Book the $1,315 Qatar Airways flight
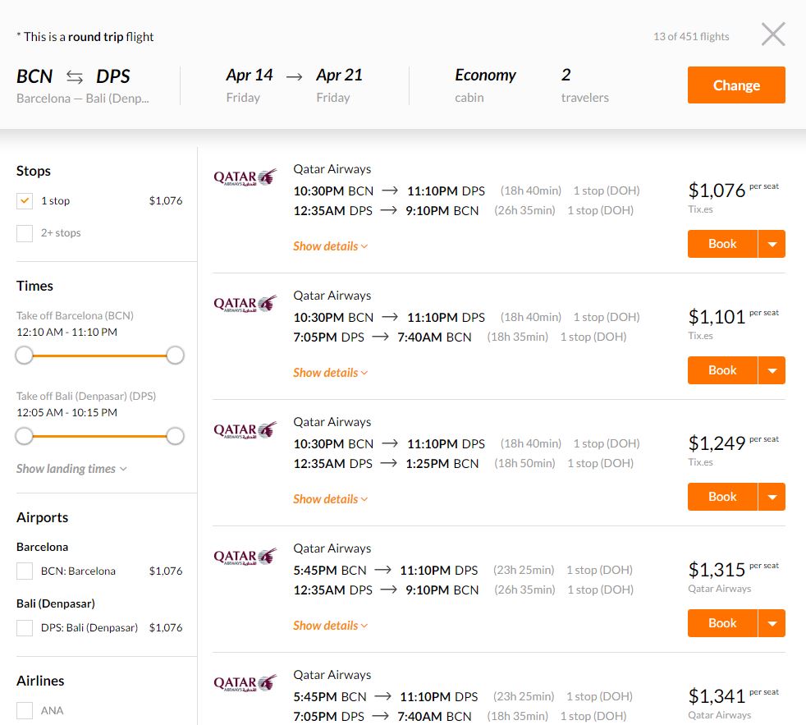Screen dimensions: 806x725 722,623
